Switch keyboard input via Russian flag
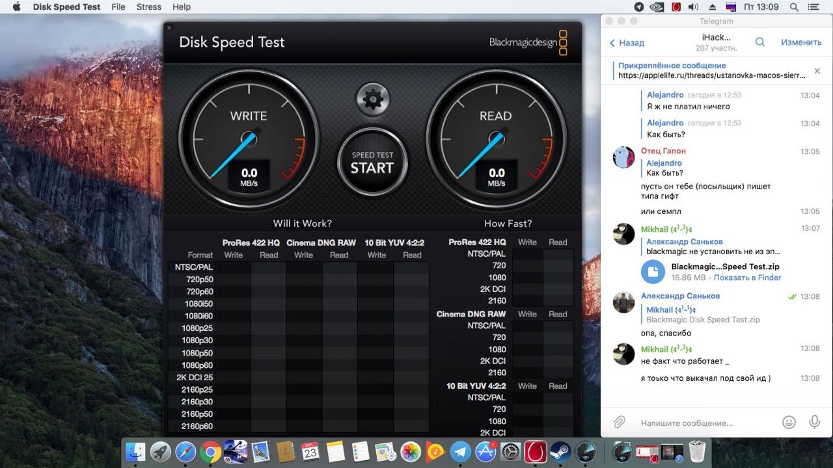The image size is (833, 468). tap(730, 7)
